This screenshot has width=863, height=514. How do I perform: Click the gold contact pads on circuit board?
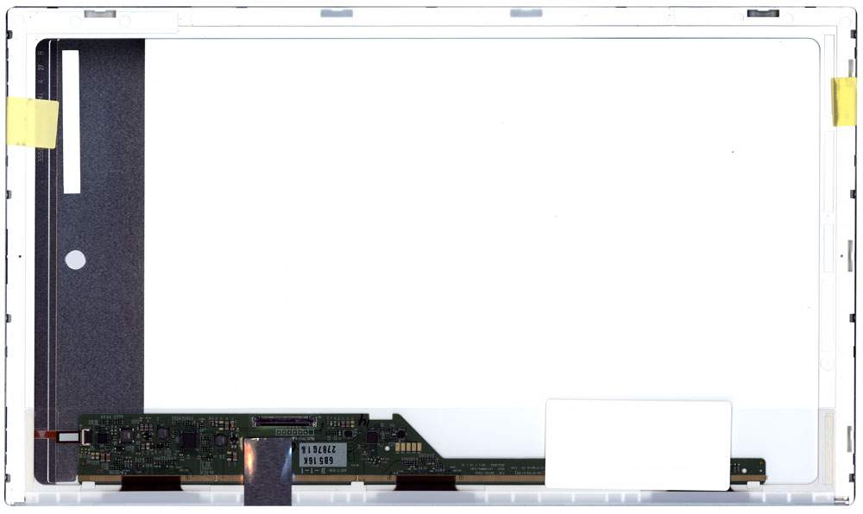408,448
